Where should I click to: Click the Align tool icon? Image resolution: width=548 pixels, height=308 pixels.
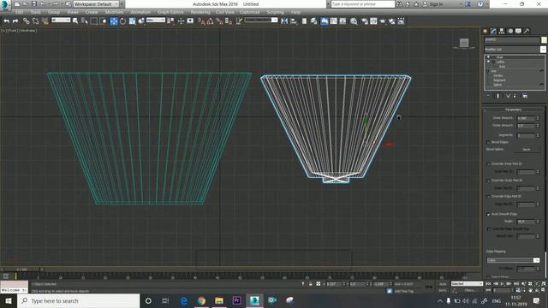pos(294,21)
